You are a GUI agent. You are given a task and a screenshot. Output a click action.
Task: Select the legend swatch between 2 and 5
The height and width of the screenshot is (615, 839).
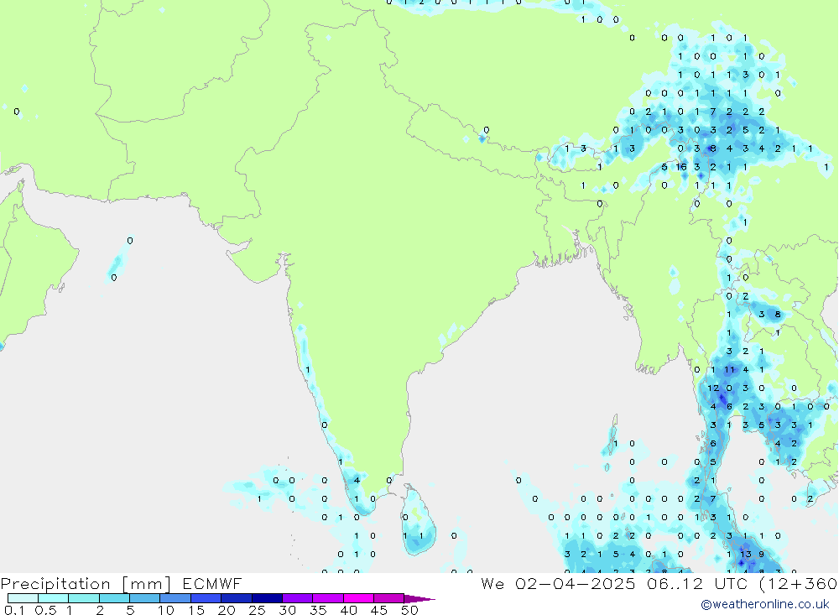[x=114, y=598]
